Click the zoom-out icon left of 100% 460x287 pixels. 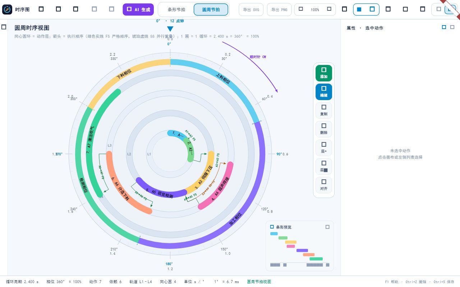[301, 9]
